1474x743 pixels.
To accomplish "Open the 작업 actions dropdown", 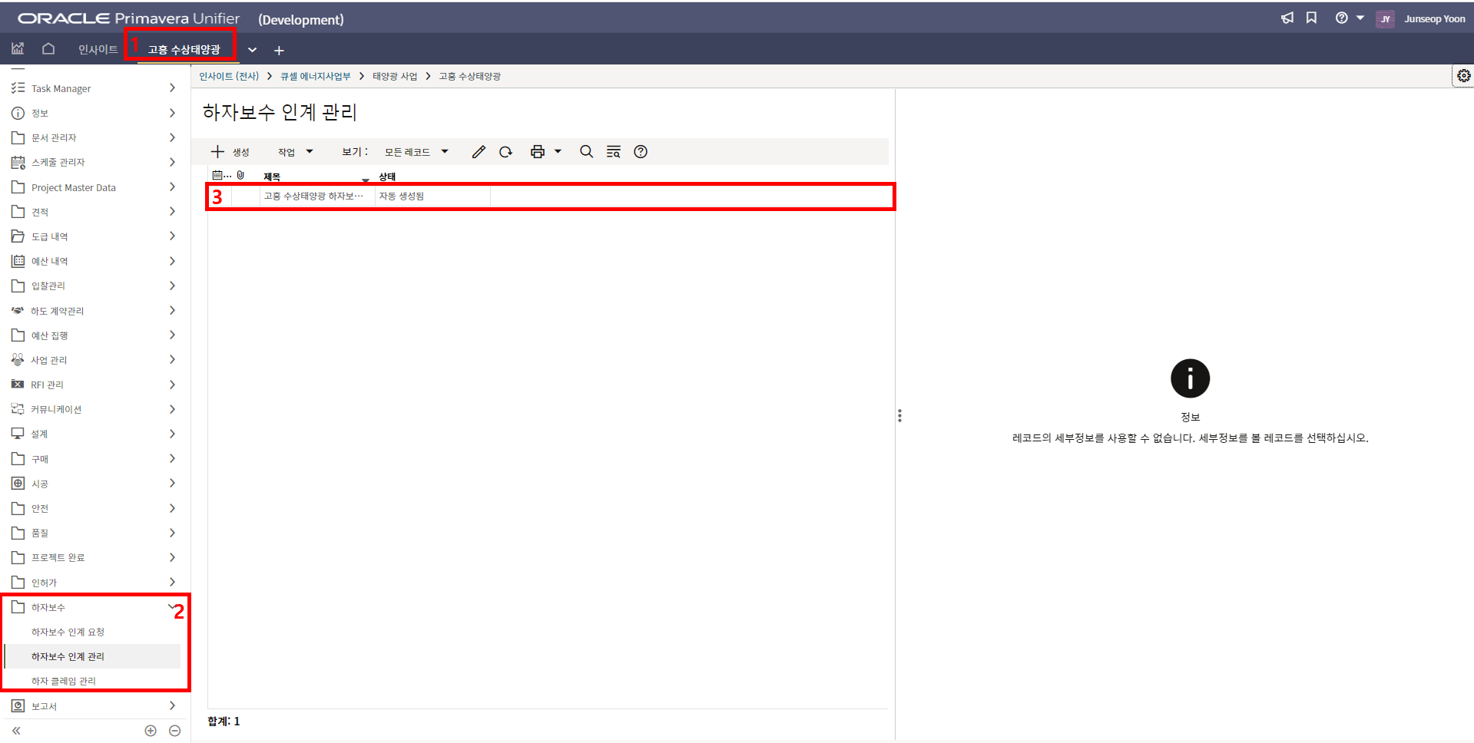I will coord(296,152).
